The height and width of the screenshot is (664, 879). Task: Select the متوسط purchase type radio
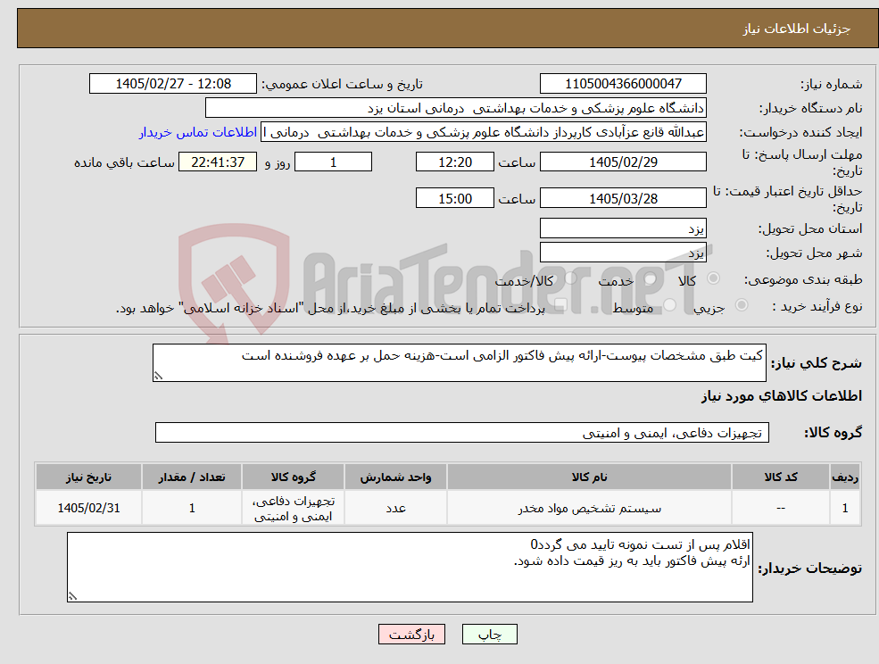click(x=670, y=305)
